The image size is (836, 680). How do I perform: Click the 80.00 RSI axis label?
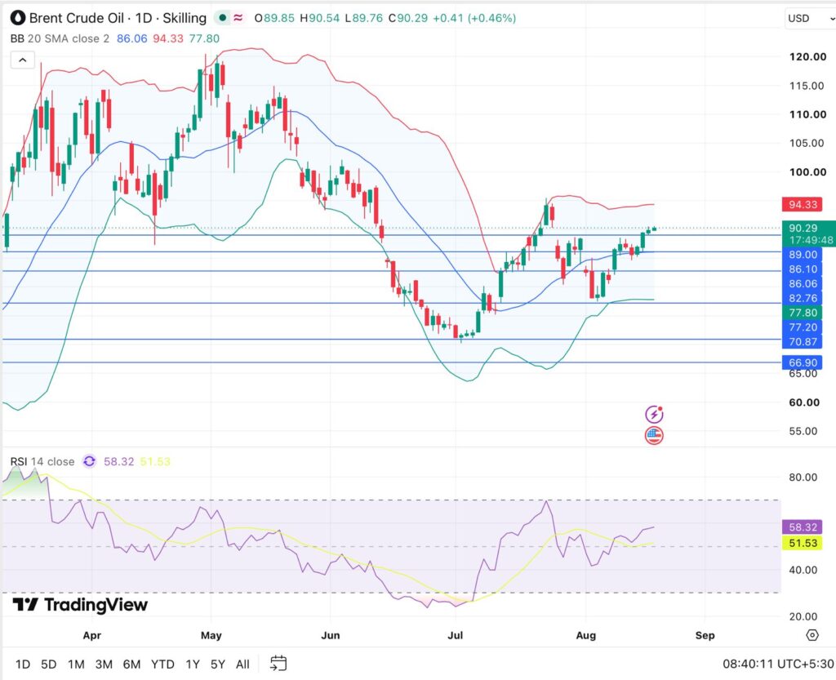pyautogui.click(x=803, y=477)
